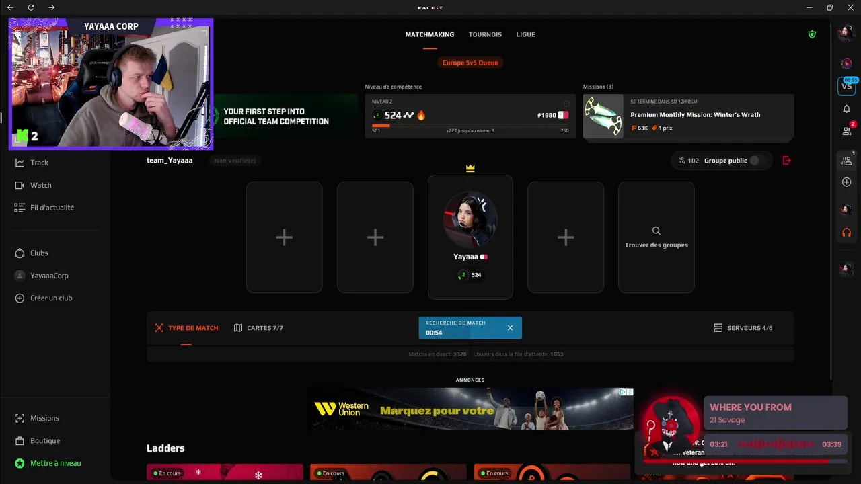Screen dimensions: 861x484
Task: Close the Western Union ad
Action: point(630,392)
